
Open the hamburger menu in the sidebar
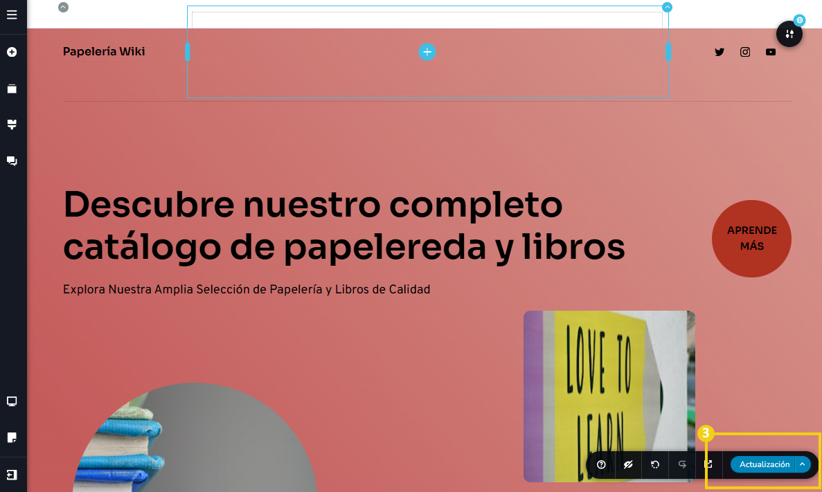point(12,15)
